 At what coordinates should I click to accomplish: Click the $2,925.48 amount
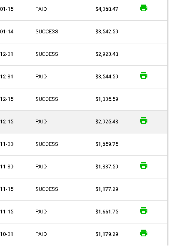[x=107, y=122]
